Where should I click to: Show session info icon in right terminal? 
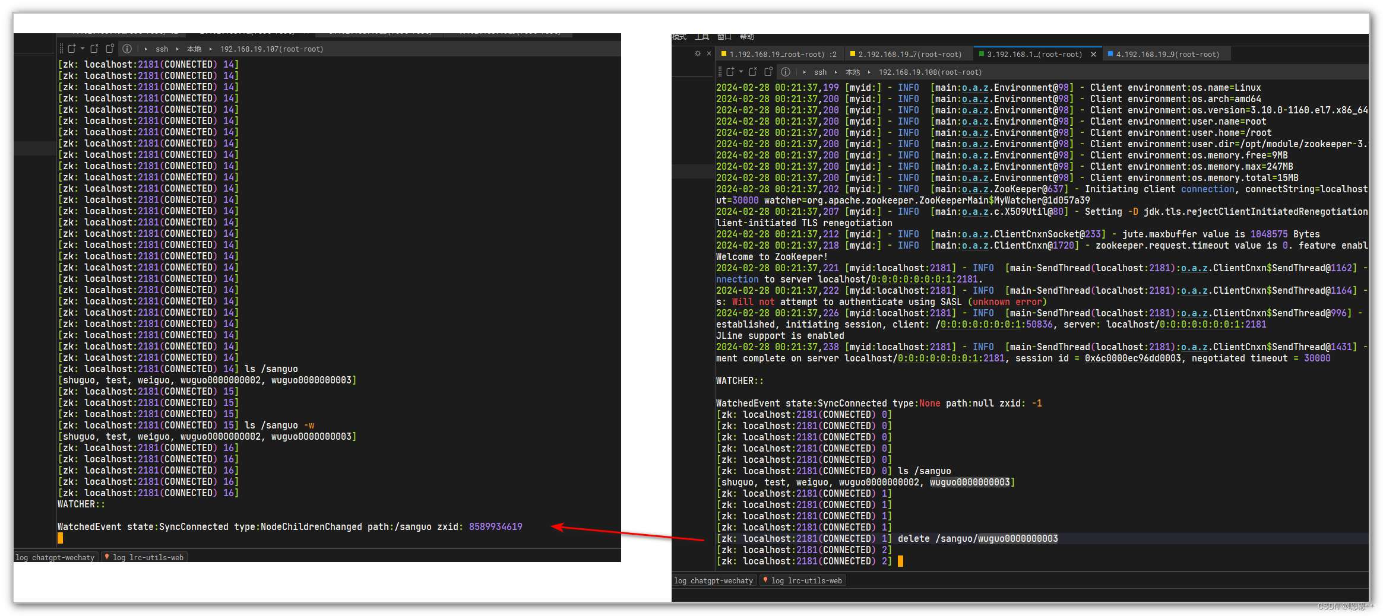(785, 72)
